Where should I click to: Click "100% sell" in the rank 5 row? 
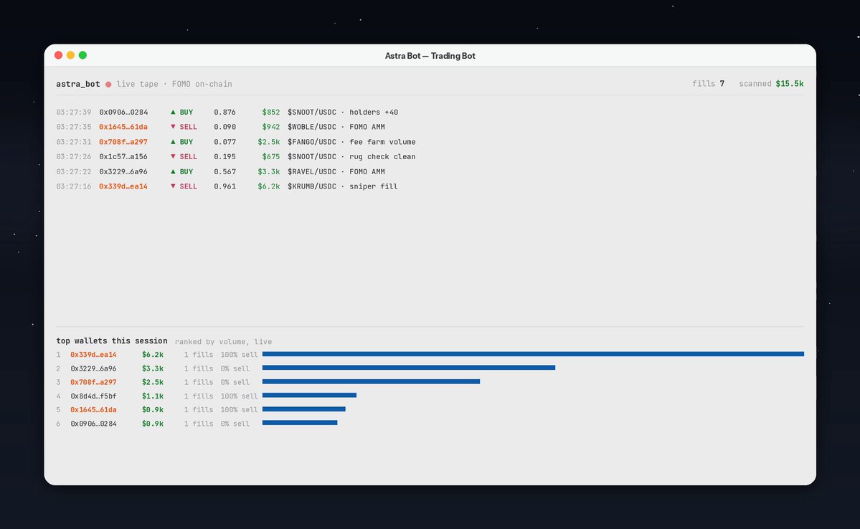click(239, 409)
